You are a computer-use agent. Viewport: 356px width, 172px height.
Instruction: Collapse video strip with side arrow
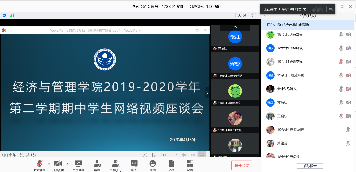point(207,93)
